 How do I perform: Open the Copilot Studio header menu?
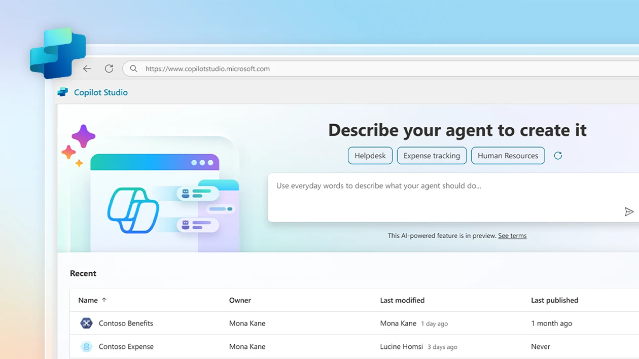(101, 92)
